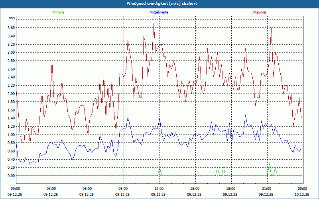Click the 0,80 y-axis value
The height and width of the screenshot is (199, 319).
pos(12,143)
